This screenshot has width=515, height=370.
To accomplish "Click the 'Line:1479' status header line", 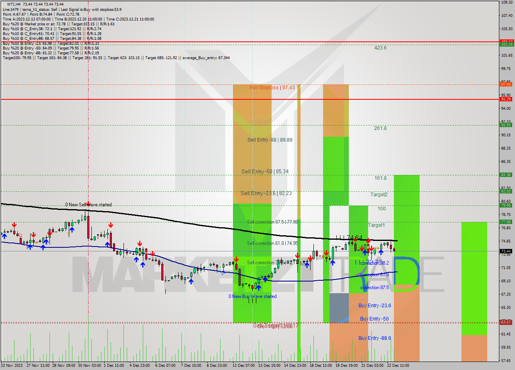I will tap(62, 9).
